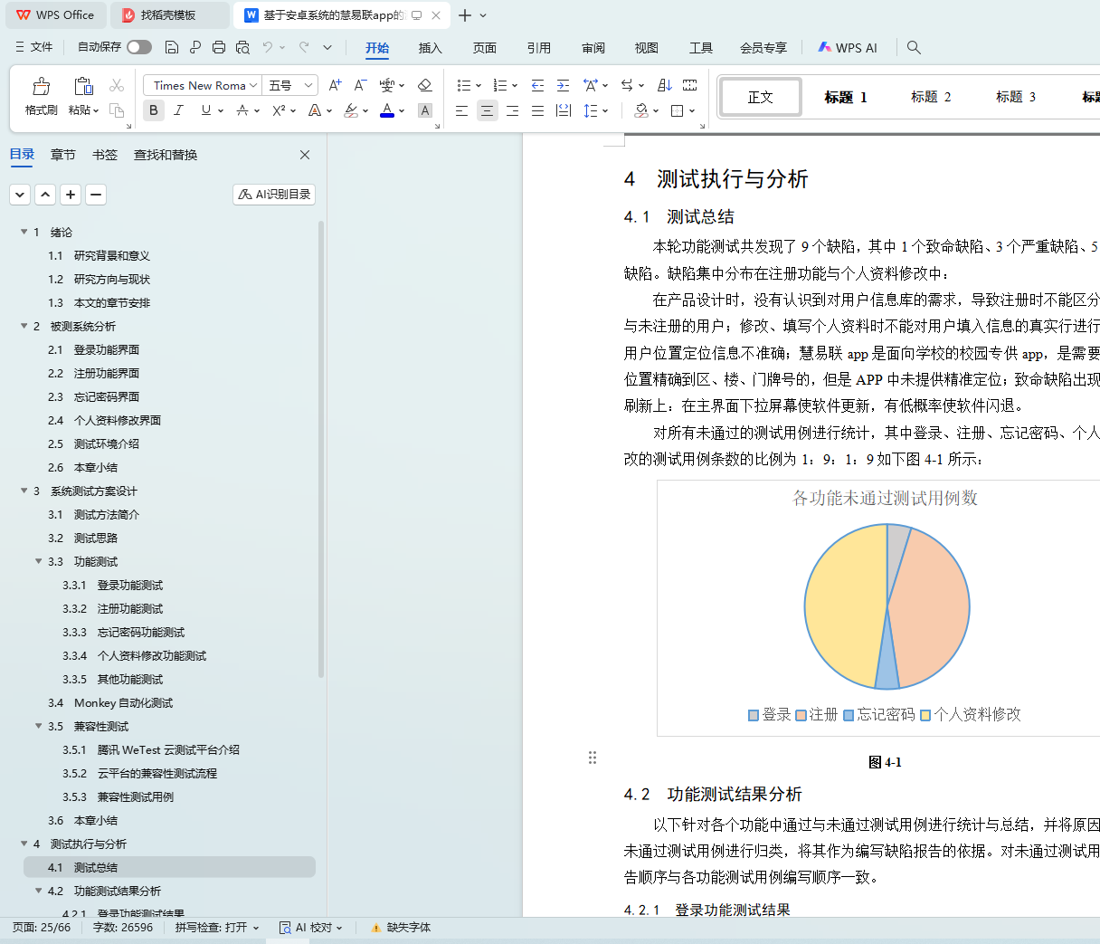
Task: Increase font size with the A+ icon
Action: (x=335, y=85)
